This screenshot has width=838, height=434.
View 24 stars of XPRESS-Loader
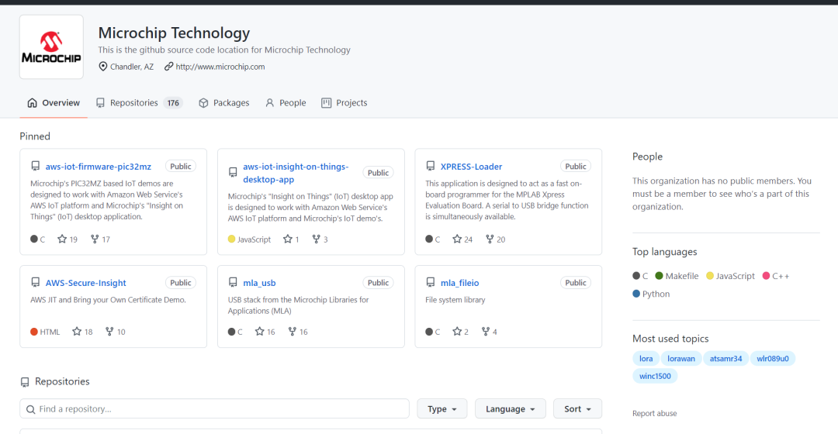(x=462, y=239)
